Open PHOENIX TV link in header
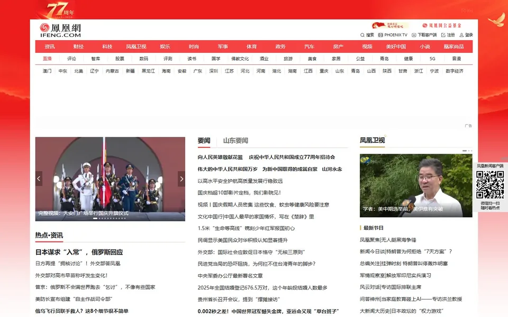Image resolution: width=508 pixels, height=317 pixels. coord(393,35)
